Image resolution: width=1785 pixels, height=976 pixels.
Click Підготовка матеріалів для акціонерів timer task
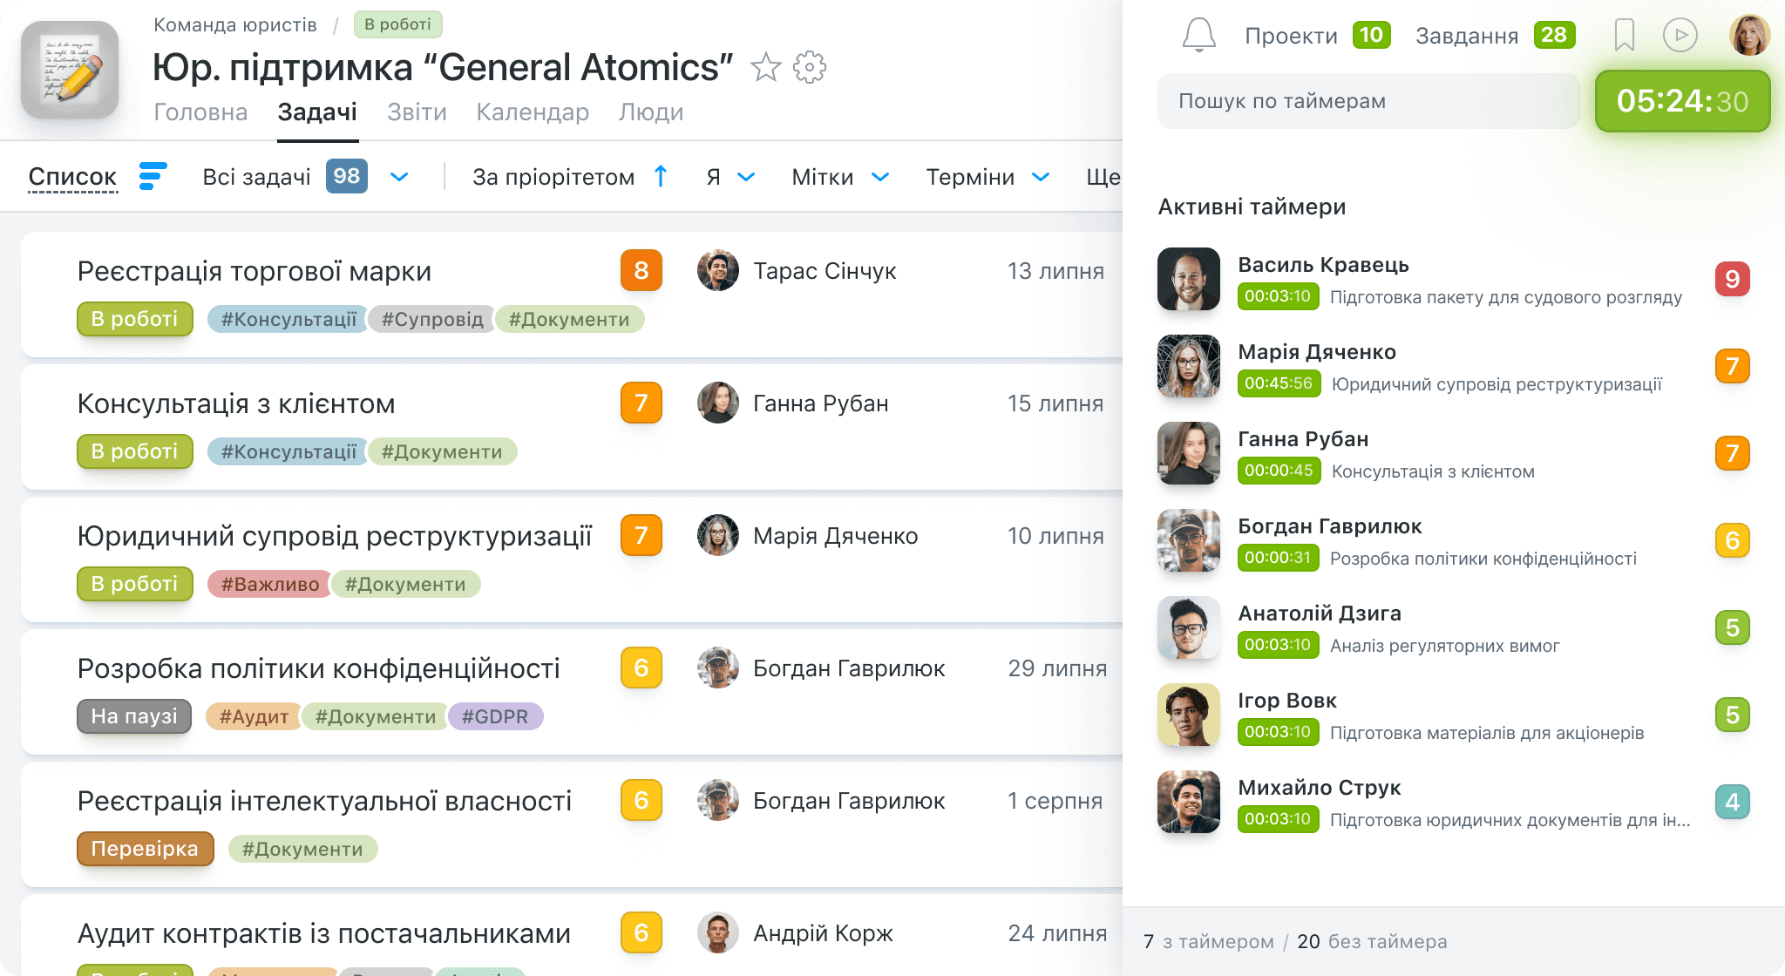pos(1487,733)
